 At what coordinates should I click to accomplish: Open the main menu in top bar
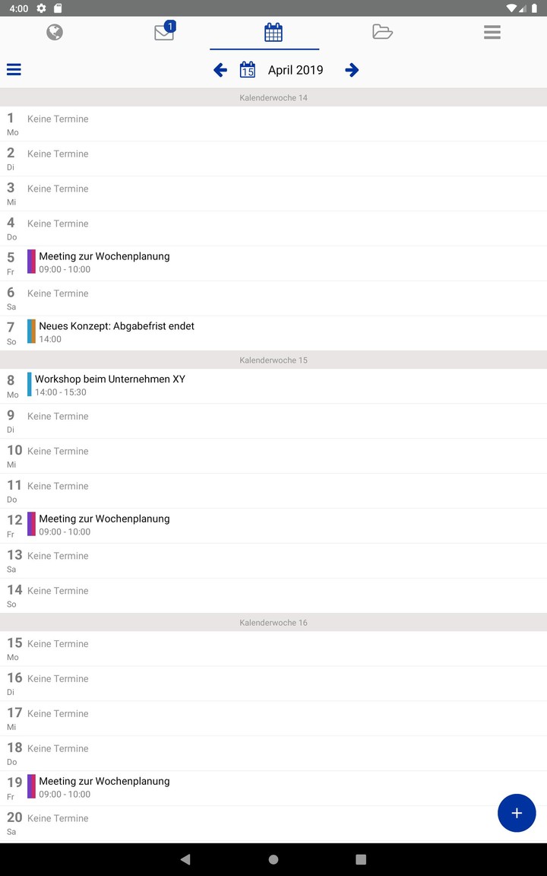tap(492, 32)
